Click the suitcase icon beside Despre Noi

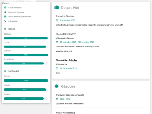pos(57,8)
